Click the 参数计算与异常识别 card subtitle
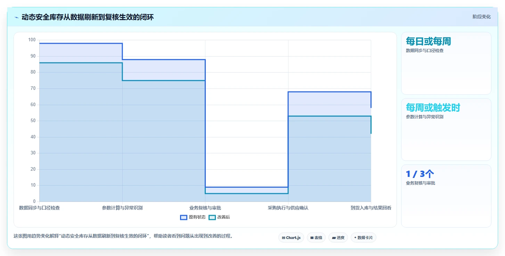The width and height of the screenshot is (505, 256). tap(425, 117)
